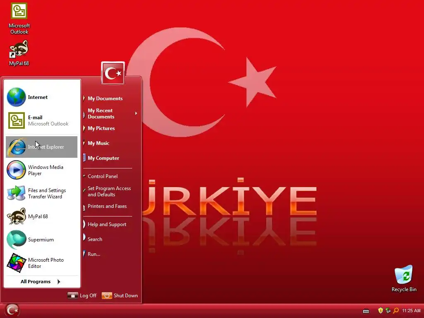Click the My Recent Documents label
The width and height of the screenshot is (424, 318).
tap(101, 113)
